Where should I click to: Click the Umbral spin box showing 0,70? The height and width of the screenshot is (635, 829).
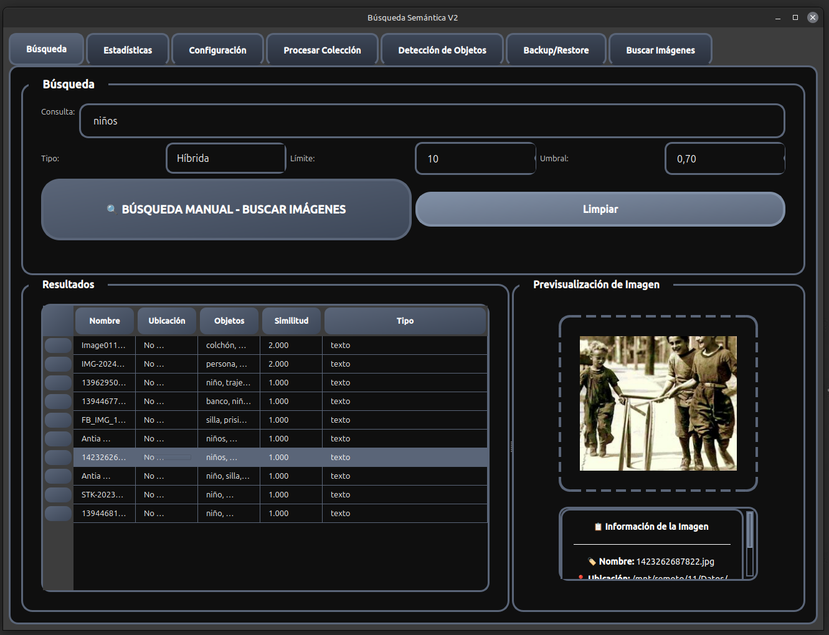tap(724, 159)
